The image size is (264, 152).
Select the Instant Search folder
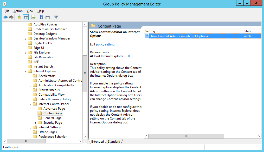coord(43,67)
